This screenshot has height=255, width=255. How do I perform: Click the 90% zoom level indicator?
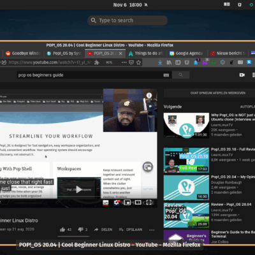coord(109,62)
